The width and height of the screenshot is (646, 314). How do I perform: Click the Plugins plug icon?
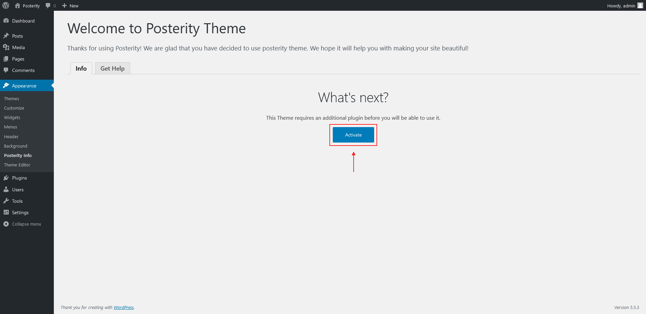pos(6,178)
